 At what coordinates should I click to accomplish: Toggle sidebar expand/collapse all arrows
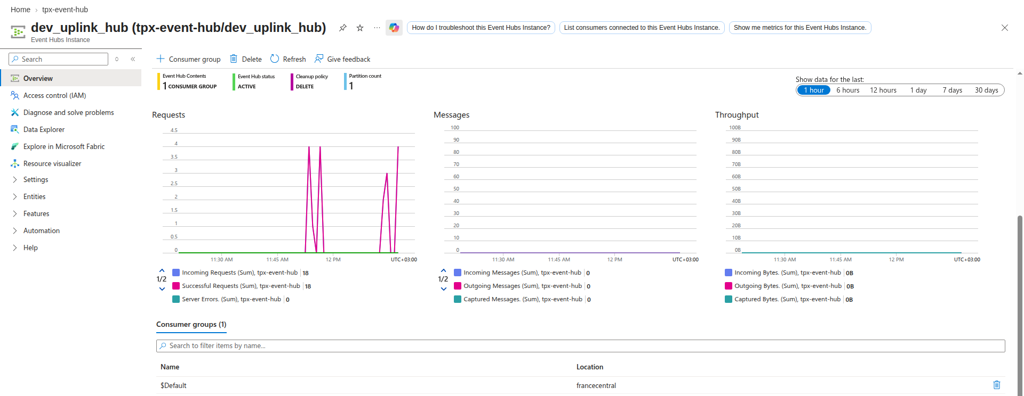[117, 59]
